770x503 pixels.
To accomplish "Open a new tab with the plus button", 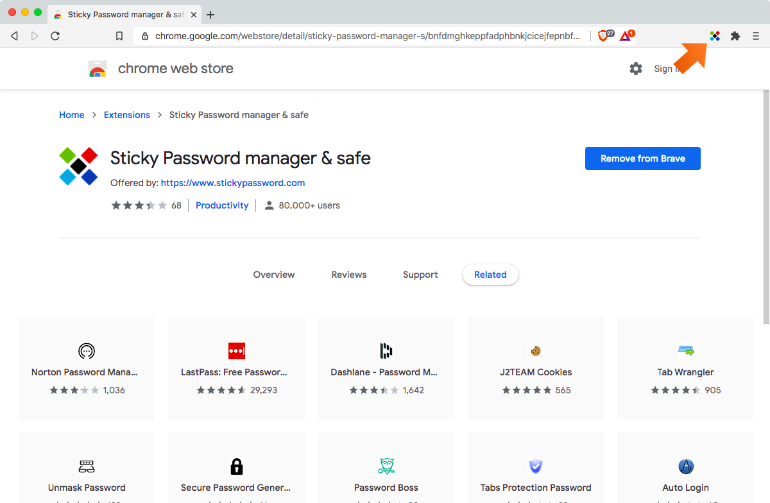I will click(x=210, y=14).
